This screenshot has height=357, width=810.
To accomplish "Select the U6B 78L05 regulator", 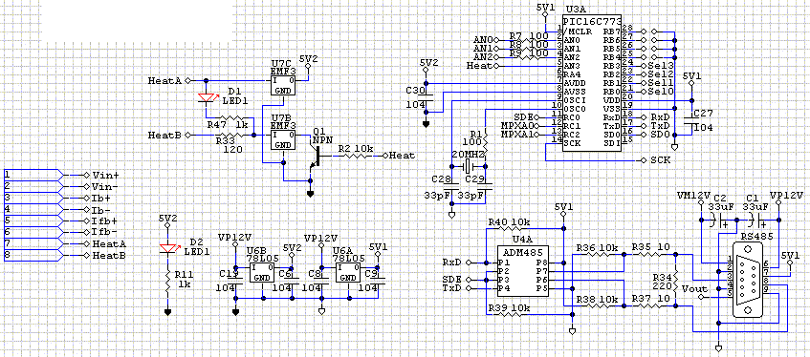I will (x=262, y=272).
